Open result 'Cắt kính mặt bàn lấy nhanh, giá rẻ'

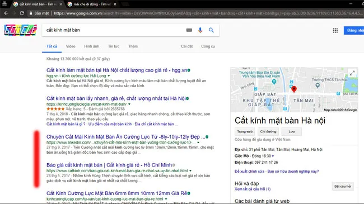pyautogui.click(x=116, y=98)
